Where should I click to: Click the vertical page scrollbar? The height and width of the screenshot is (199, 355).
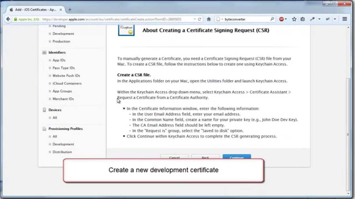click(x=349, y=134)
